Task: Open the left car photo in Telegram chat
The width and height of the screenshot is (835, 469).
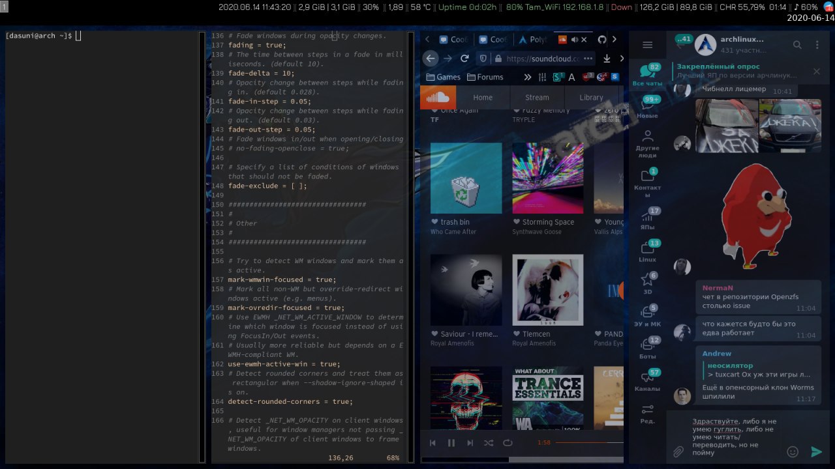Action: click(727, 126)
